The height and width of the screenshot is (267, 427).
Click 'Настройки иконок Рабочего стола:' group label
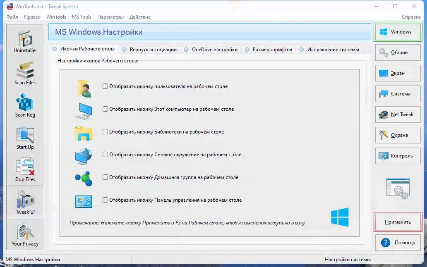pyautogui.click(x=98, y=61)
